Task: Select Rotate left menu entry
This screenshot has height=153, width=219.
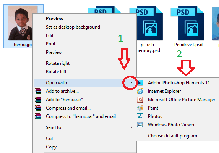Action: pyautogui.click(x=56, y=72)
